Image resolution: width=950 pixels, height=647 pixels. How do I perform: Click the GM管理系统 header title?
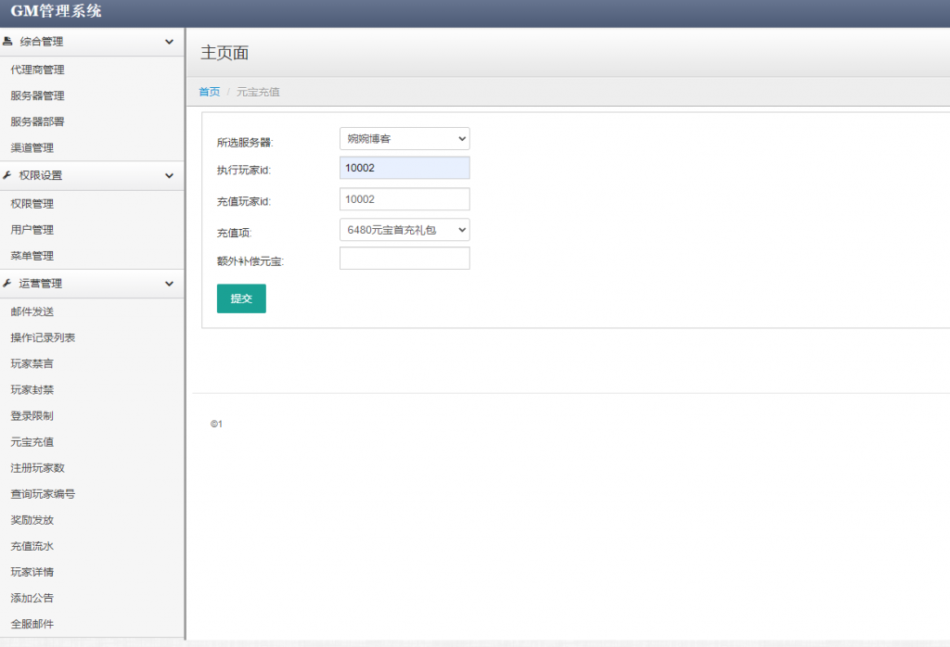56,11
